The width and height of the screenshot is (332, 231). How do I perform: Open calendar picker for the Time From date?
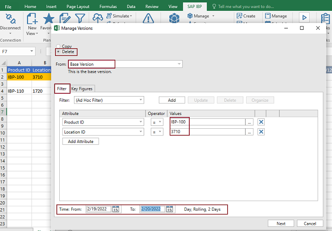[116, 209]
